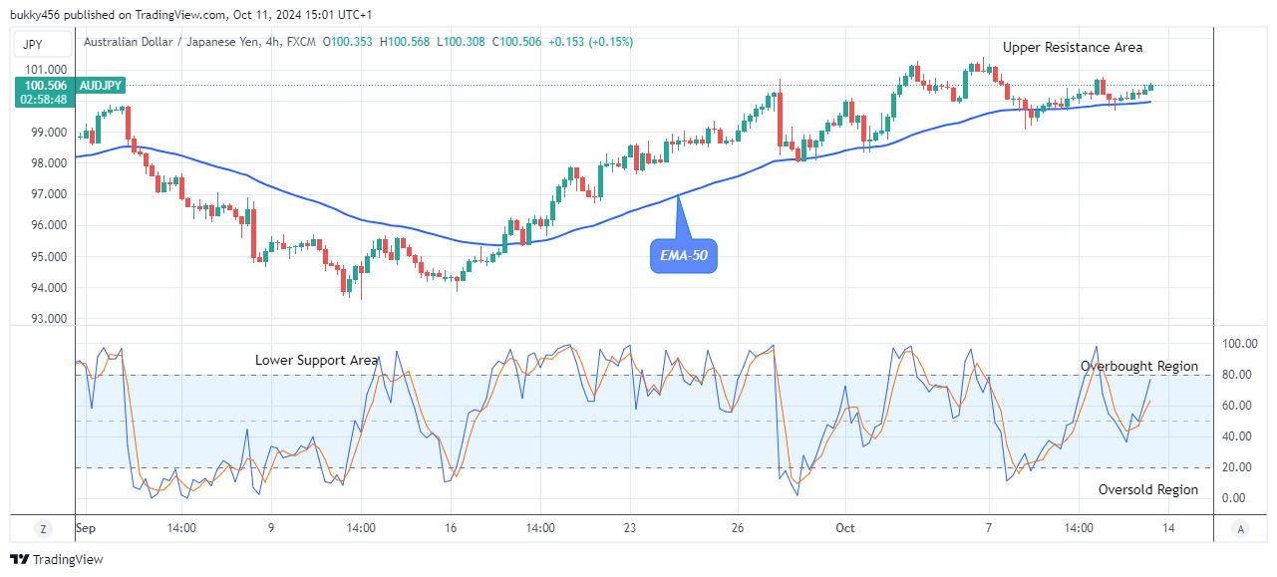This screenshot has width=1277, height=577.
Task: Click the Overbought Region label
Action: coord(1139,367)
